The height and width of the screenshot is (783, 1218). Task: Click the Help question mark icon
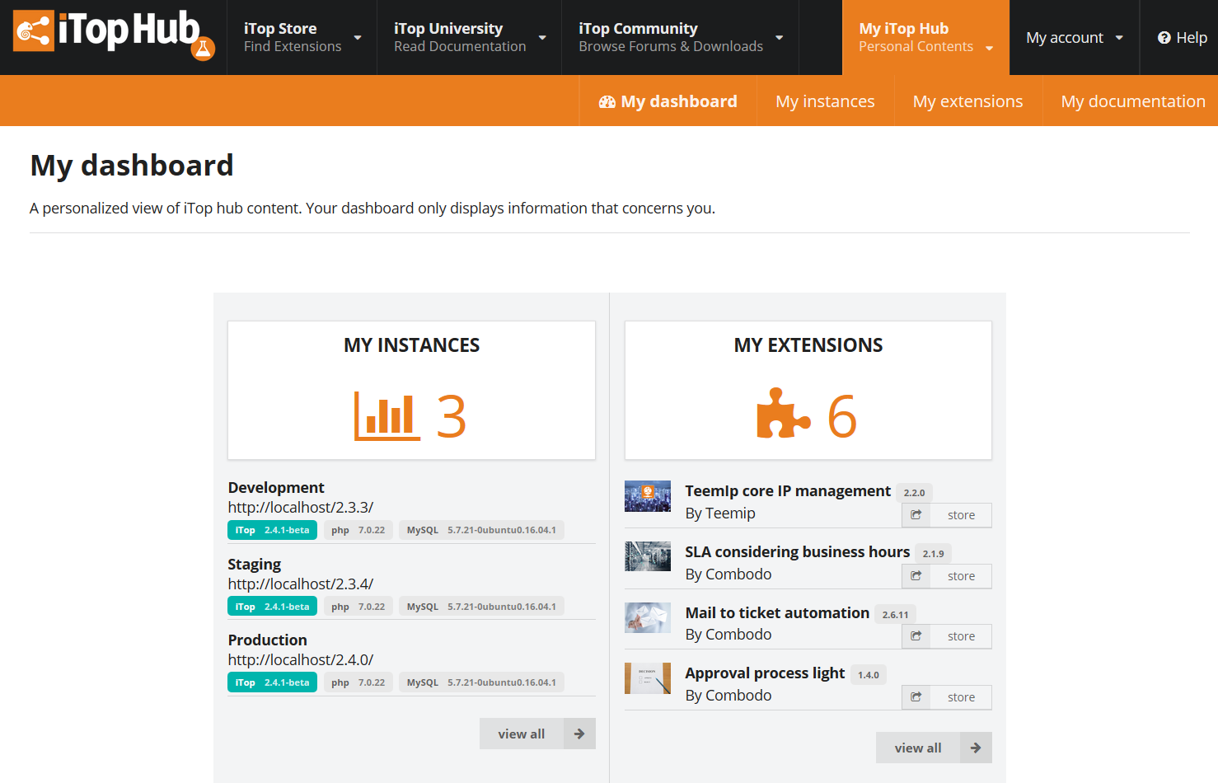coord(1164,38)
